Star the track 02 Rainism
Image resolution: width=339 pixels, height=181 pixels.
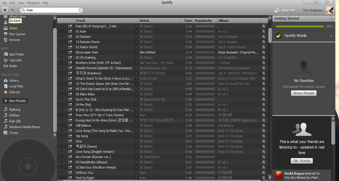(61, 37)
